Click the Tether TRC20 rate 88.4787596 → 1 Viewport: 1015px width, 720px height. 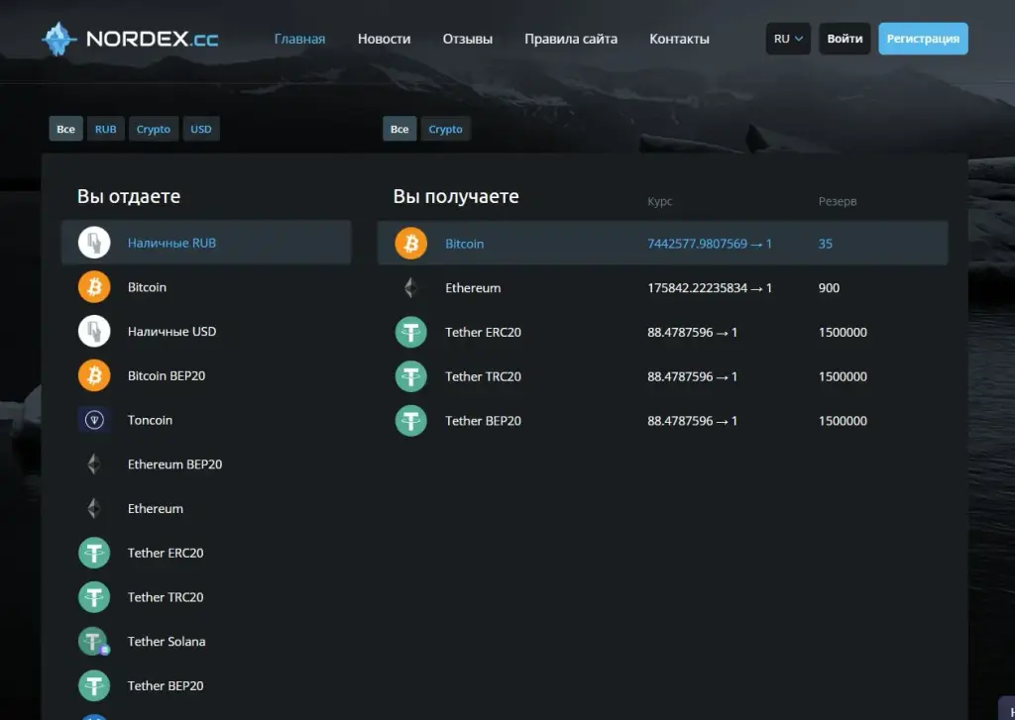[x=693, y=376]
